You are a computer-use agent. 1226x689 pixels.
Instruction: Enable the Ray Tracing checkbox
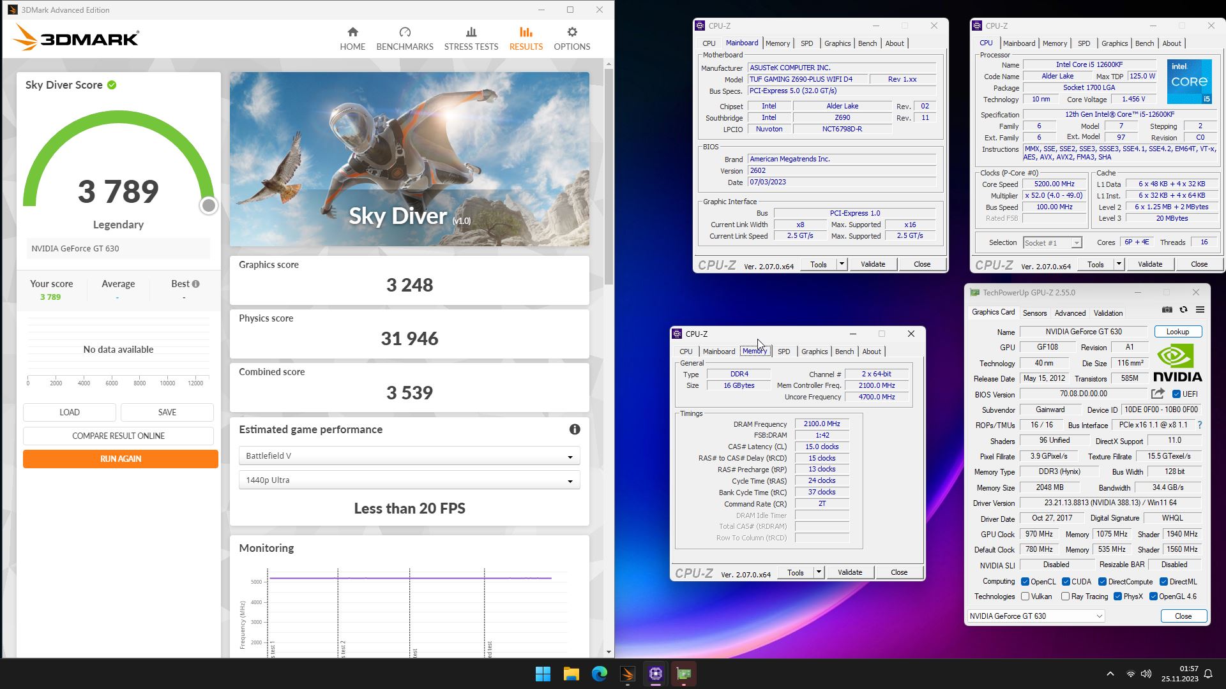1065,596
